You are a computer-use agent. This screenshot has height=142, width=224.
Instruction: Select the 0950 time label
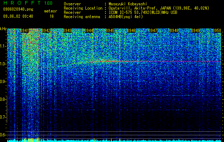pyautogui.click(x=217, y=31)
